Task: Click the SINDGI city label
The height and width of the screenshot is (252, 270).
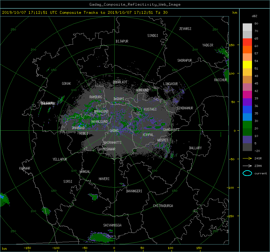Action: click(153, 36)
